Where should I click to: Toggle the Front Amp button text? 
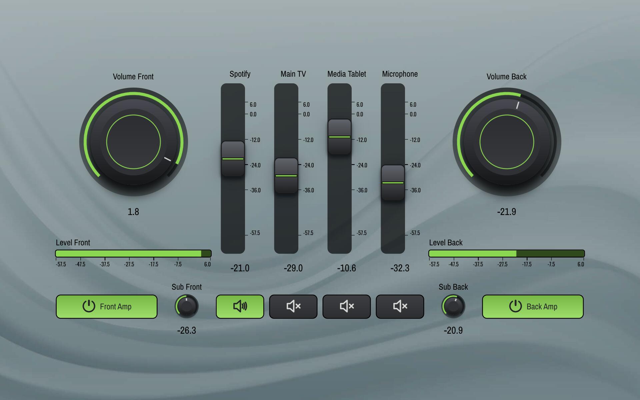(x=116, y=307)
